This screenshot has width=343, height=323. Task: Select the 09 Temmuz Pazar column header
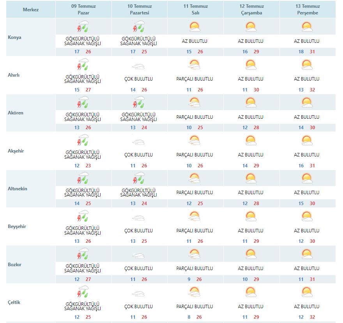pyautogui.click(x=83, y=9)
